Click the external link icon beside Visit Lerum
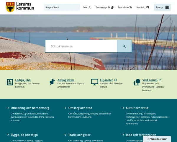 pyautogui.click(x=160, y=80)
